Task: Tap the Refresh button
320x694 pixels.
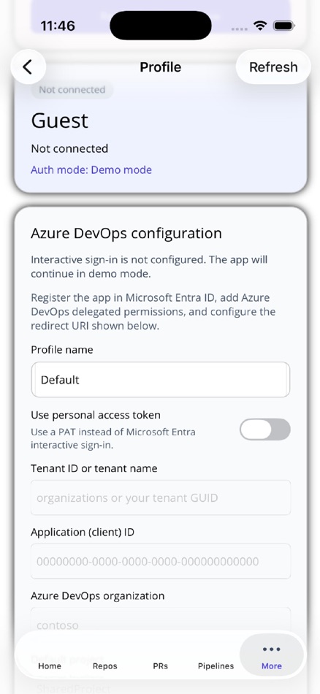Action: click(x=273, y=67)
